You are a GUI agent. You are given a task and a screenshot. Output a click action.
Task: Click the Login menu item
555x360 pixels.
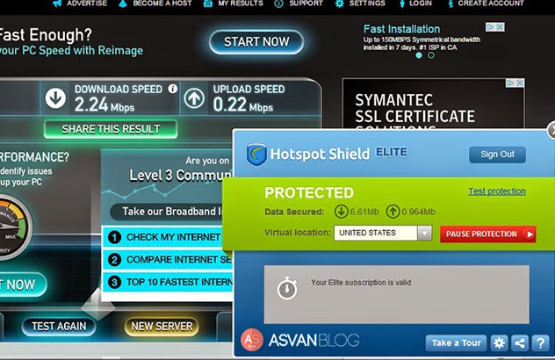coord(415,4)
